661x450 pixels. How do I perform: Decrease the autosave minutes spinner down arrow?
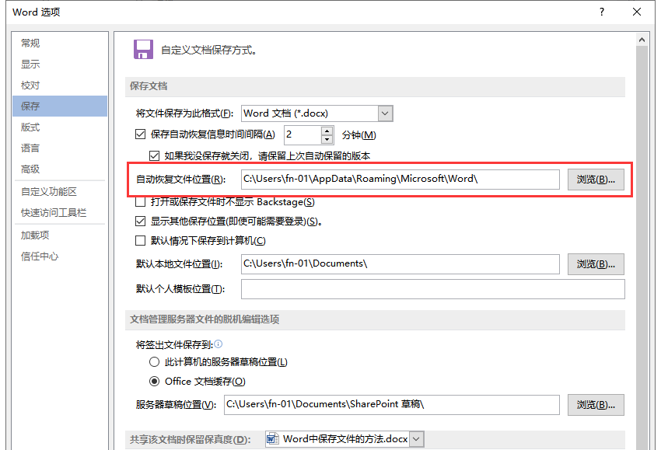(327, 139)
